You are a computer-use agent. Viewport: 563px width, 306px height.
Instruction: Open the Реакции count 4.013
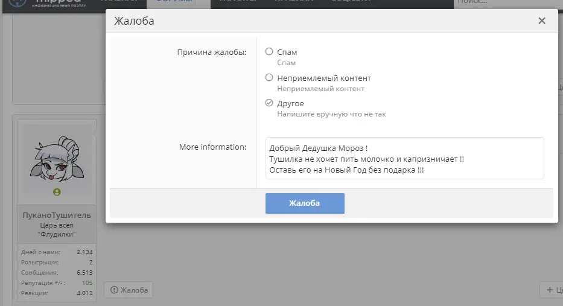coord(84,293)
